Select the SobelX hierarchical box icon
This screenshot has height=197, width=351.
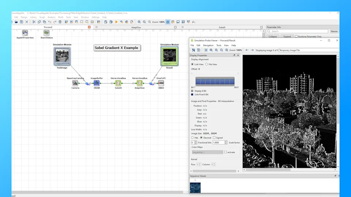click(x=118, y=83)
